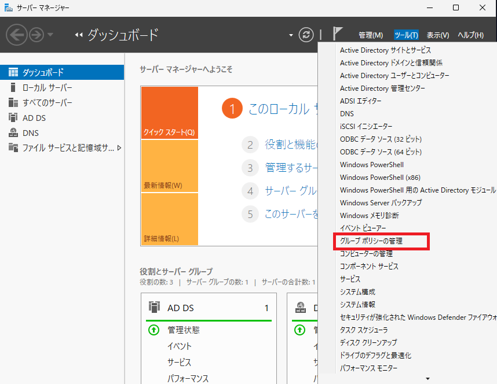The width and height of the screenshot is (497, 384).
Task: Launch Windows PowerShell from Tools menu
Action: tap(371, 165)
